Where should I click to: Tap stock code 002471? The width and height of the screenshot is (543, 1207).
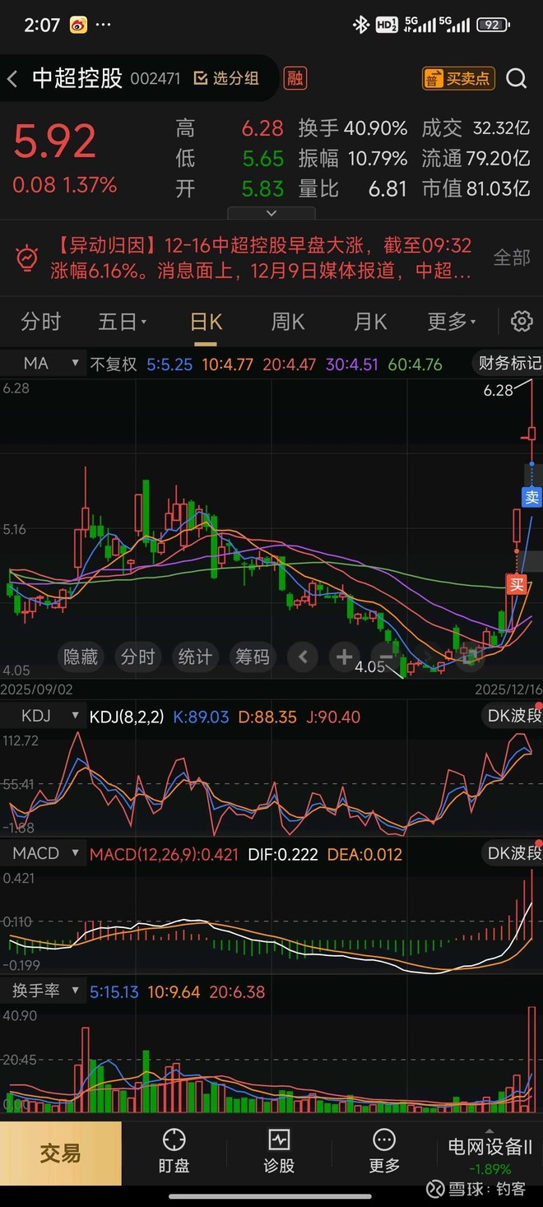click(x=155, y=79)
